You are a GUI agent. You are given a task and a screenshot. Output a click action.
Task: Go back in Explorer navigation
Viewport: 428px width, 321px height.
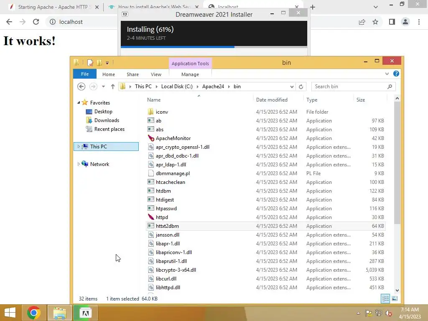82,87
